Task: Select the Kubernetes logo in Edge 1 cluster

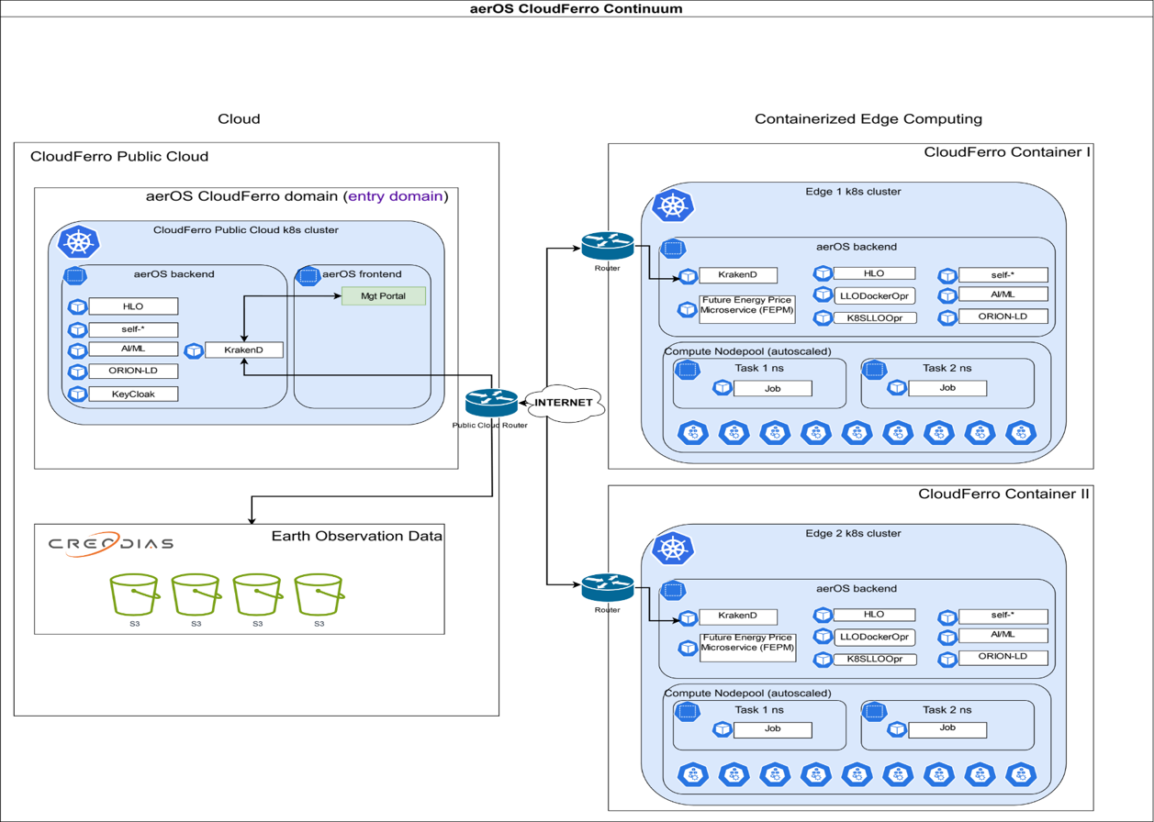Action: click(x=672, y=205)
